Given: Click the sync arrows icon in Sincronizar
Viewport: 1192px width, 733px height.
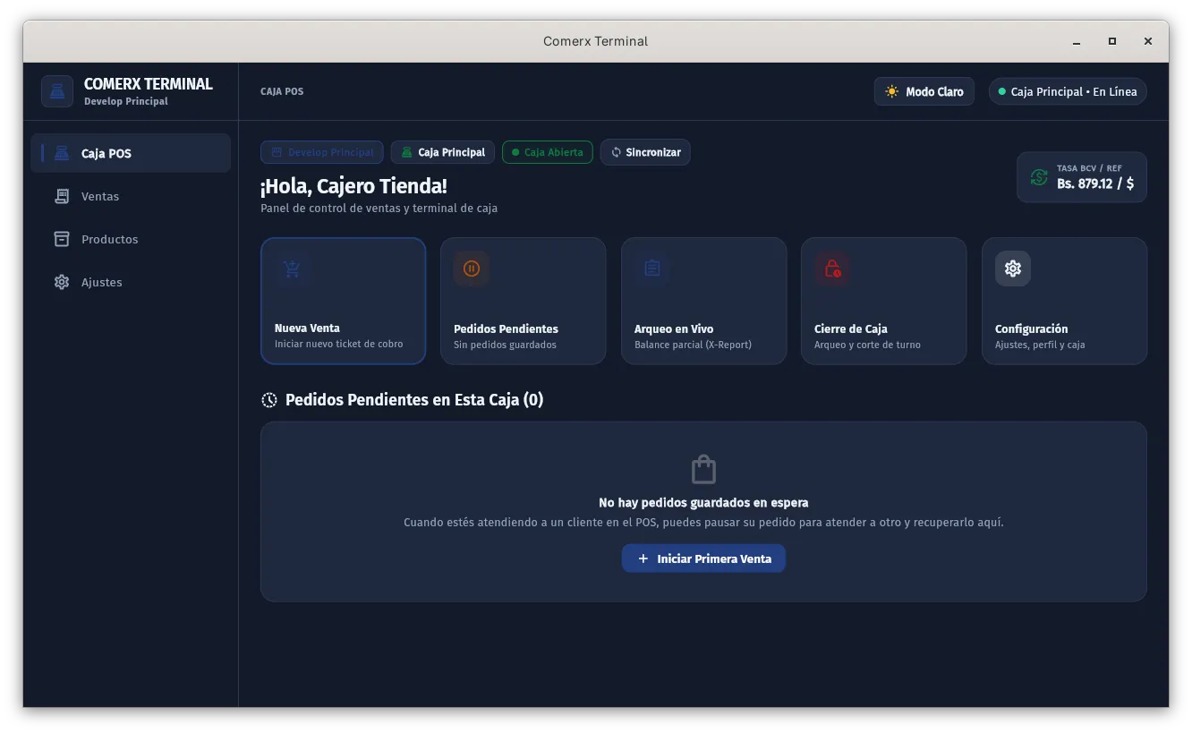Looking at the screenshot, I should pyautogui.click(x=616, y=152).
